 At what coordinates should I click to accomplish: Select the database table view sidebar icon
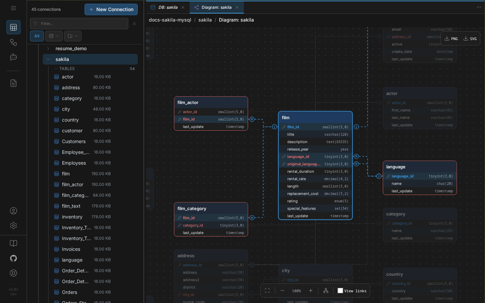pos(13,27)
